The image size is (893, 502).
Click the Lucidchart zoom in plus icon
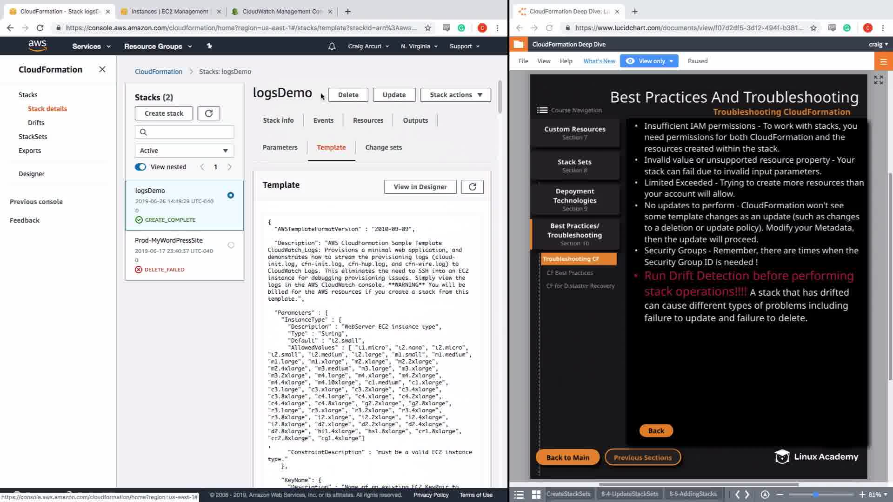click(x=862, y=495)
